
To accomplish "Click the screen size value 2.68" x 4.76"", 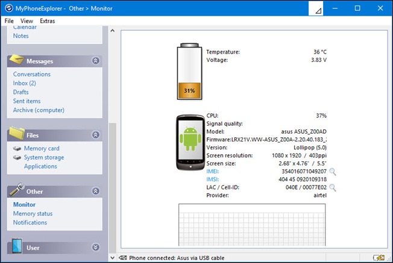I will tap(294, 164).
